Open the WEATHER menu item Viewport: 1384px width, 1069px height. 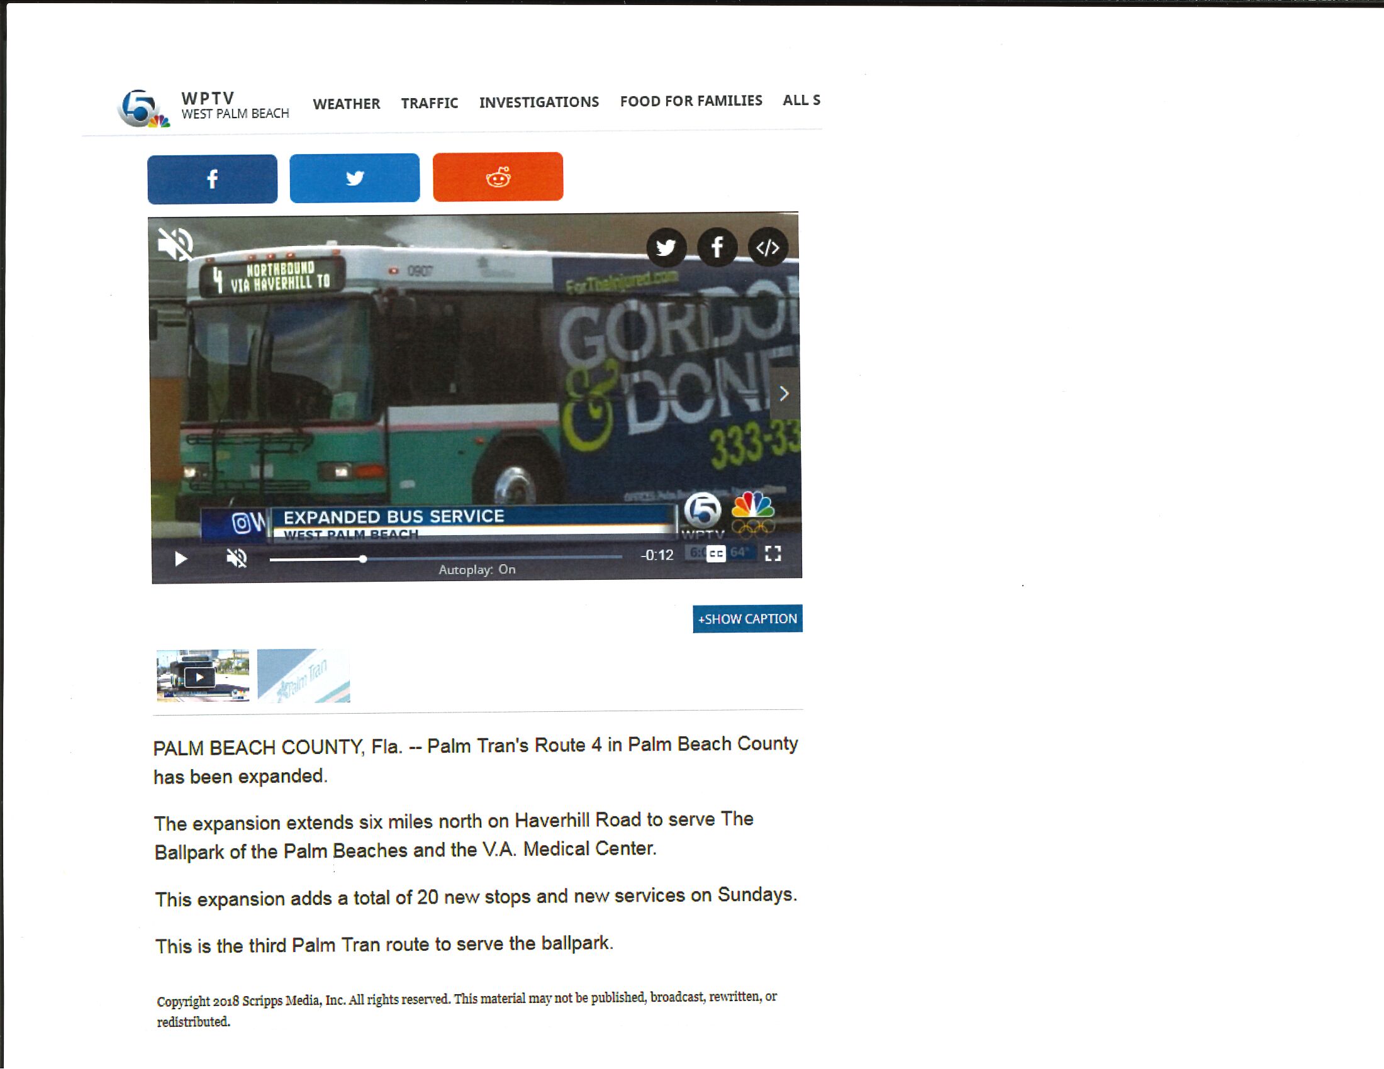click(x=346, y=104)
